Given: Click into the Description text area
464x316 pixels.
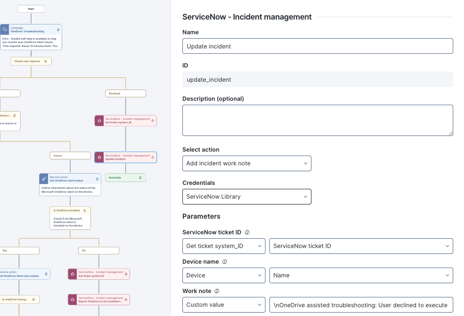Looking at the screenshot, I should (x=317, y=120).
